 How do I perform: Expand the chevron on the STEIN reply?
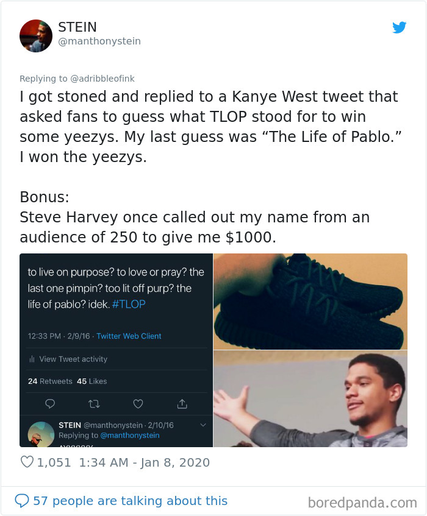tap(203, 425)
